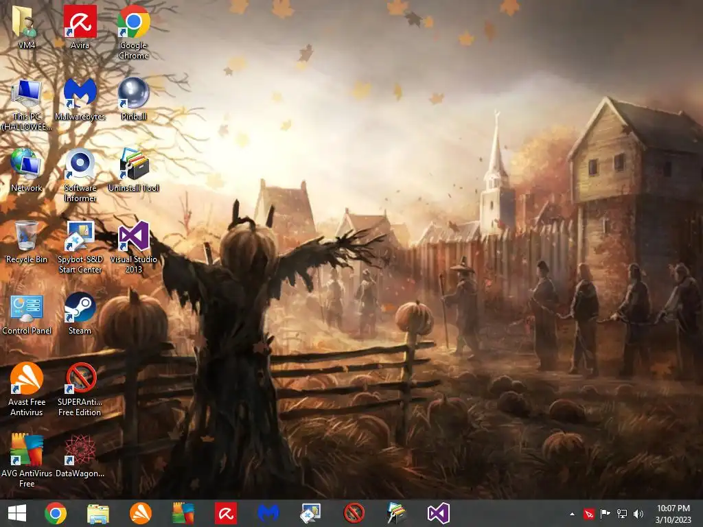Viewport: 703px width, 527px height.
Task: Open Avast from the taskbar
Action: [x=141, y=513]
